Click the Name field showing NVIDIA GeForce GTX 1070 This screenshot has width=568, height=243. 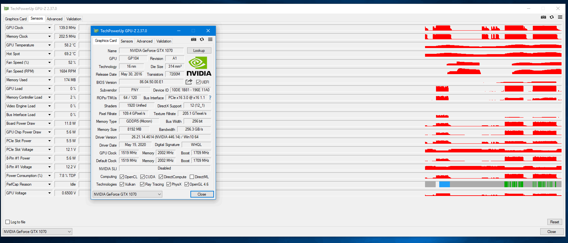tap(151, 51)
